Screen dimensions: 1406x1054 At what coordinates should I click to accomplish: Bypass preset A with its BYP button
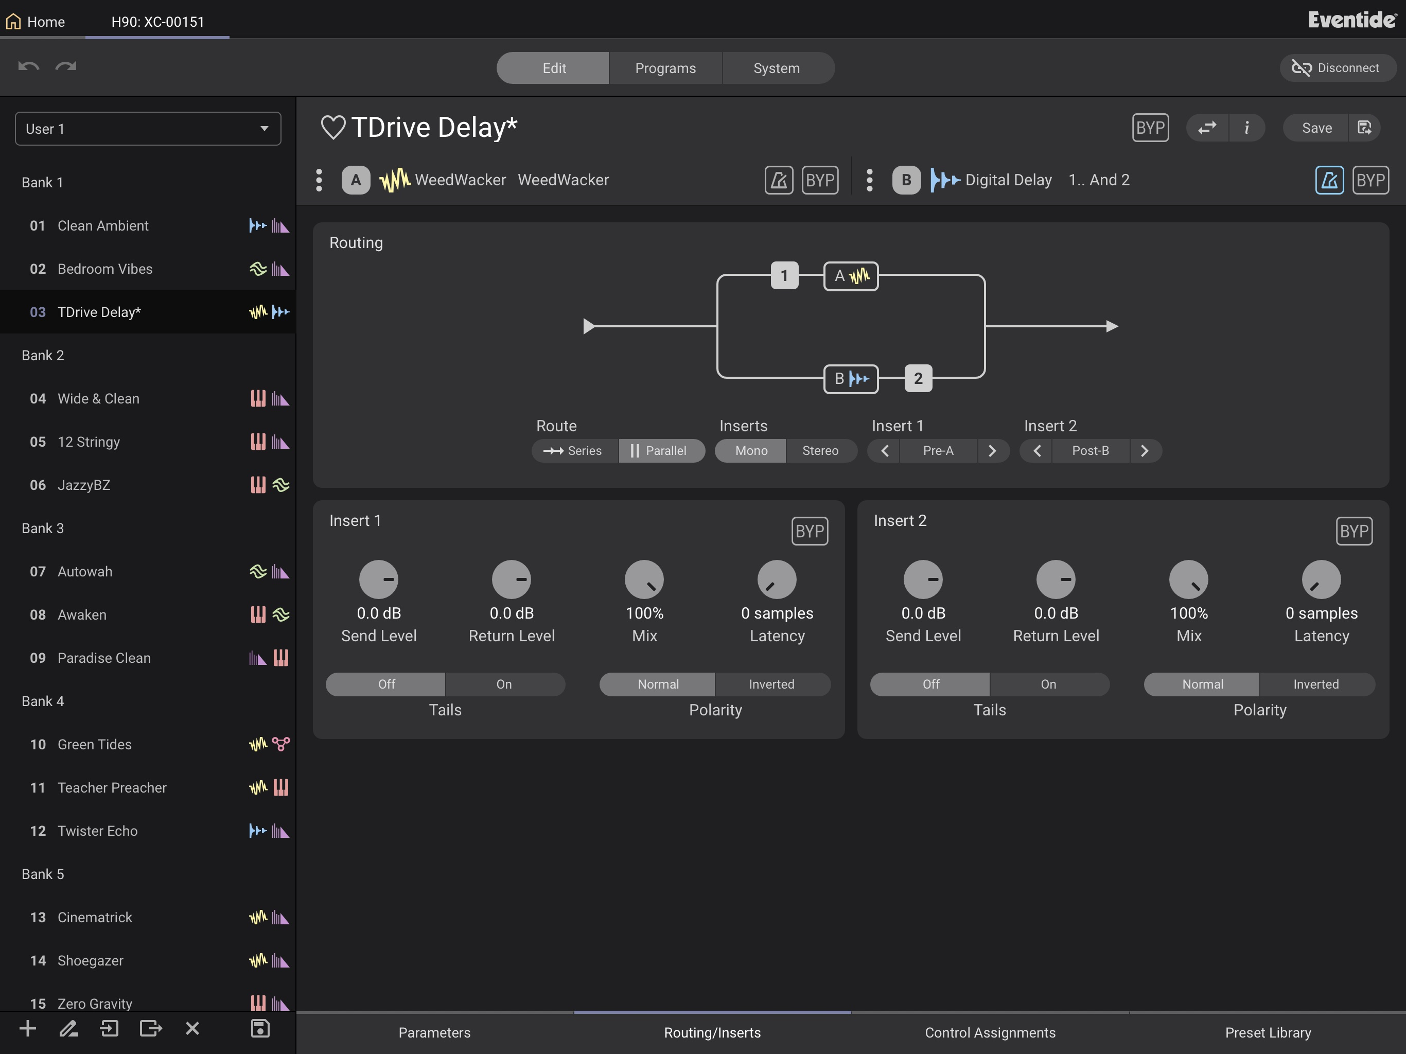(820, 180)
